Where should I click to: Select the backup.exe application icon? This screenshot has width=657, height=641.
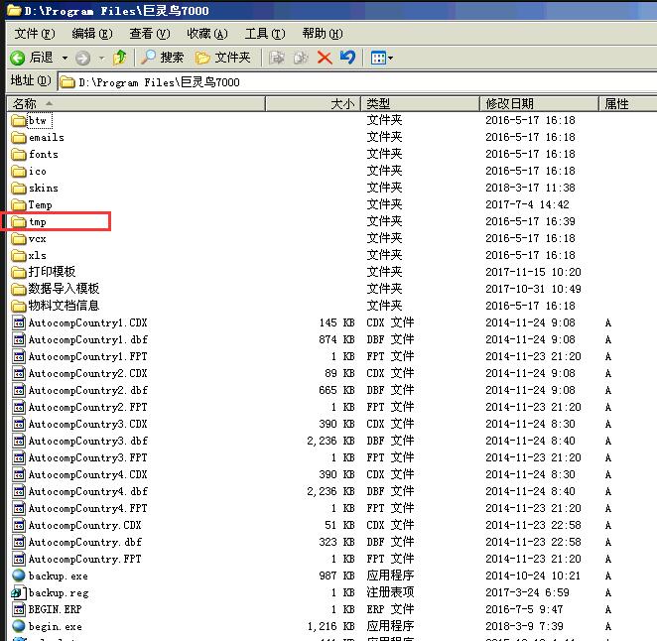18,576
